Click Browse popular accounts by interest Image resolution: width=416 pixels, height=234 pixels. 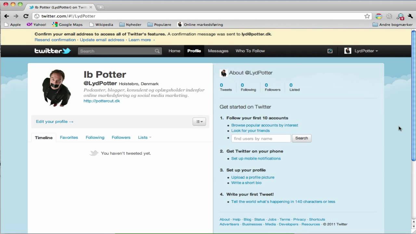[x=265, y=125]
